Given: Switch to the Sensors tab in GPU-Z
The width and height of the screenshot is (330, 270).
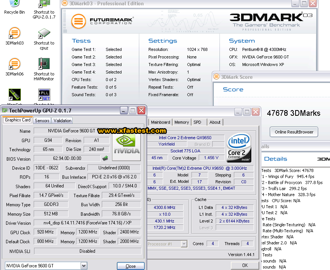Looking at the screenshot, I should point(42,120).
